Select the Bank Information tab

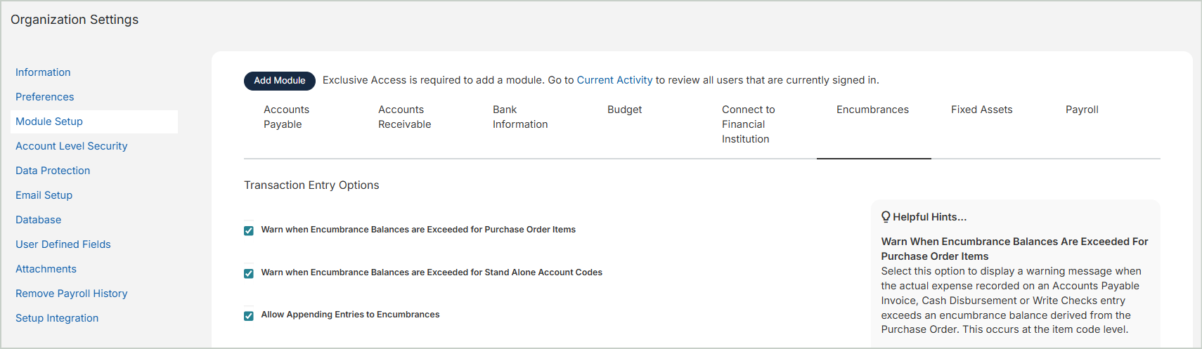click(x=519, y=117)
